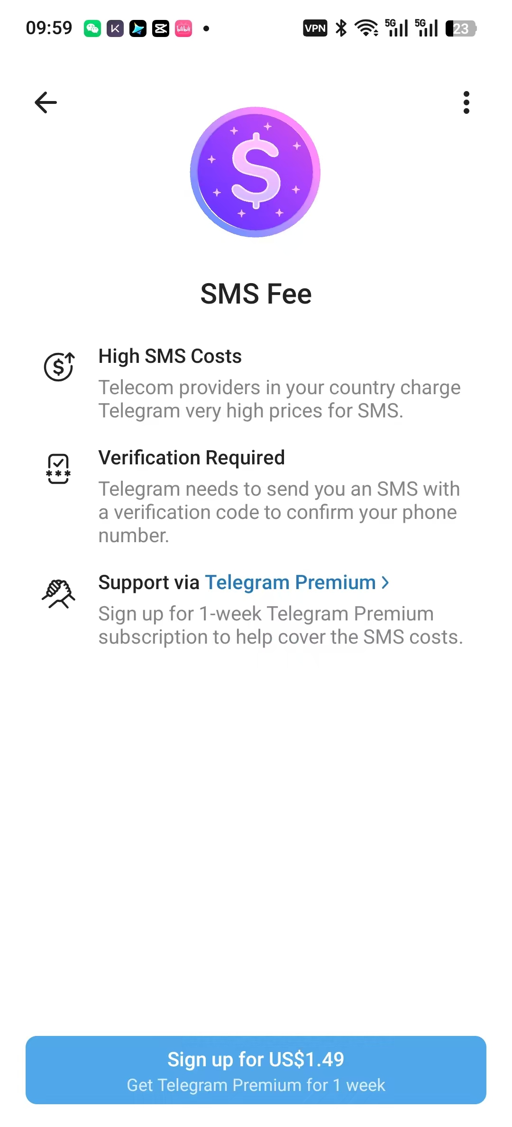Viewport: 512px width, 1127px height.
Task: Tap the Bluetooth status icon
Action: 341,28
